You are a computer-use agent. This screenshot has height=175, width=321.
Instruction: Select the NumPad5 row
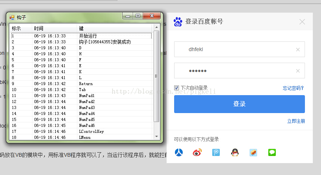click(81, 119)
